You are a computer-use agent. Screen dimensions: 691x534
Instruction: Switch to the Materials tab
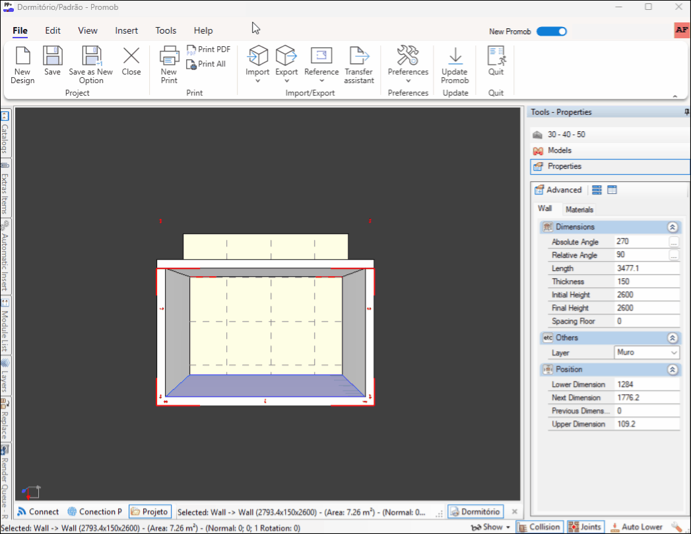click(579, 210)
